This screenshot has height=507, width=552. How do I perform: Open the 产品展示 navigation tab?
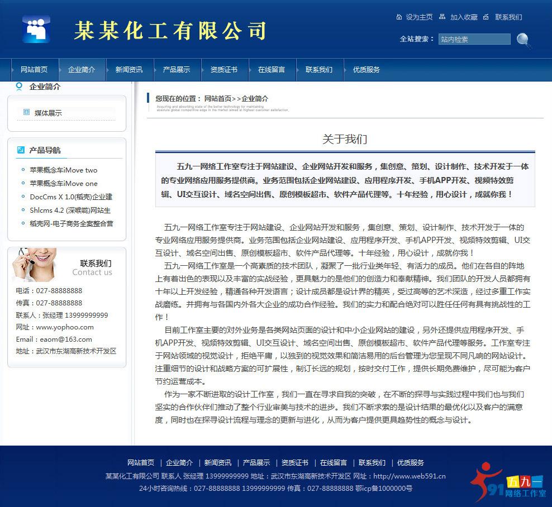tap(176, 69)
